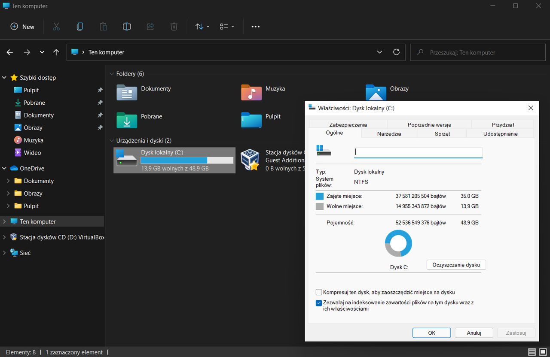Navigate up one folder level
The height and width of the screenshot is (357, 550).
coord(56,52)
